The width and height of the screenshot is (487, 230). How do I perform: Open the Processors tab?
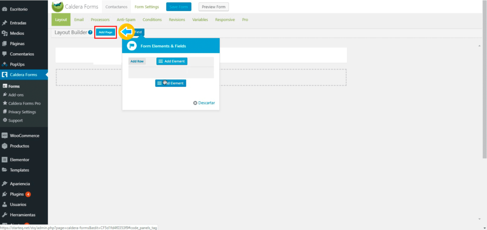tap(100, 20)
